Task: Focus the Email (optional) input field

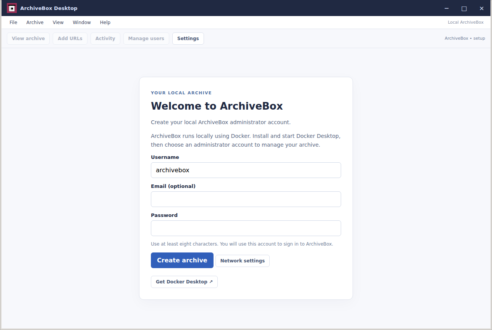Action: tap(246, 199)
